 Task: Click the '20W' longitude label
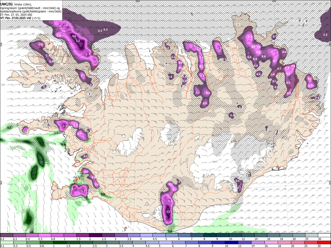pyautogui.click(x=138, y=1)
